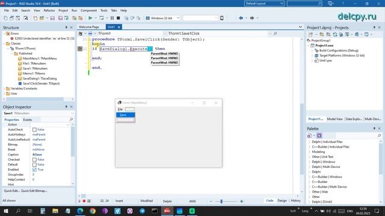This screenshot has height=216, width=385.
Task: Click the Windows Start button
Action: pos(6,211)
